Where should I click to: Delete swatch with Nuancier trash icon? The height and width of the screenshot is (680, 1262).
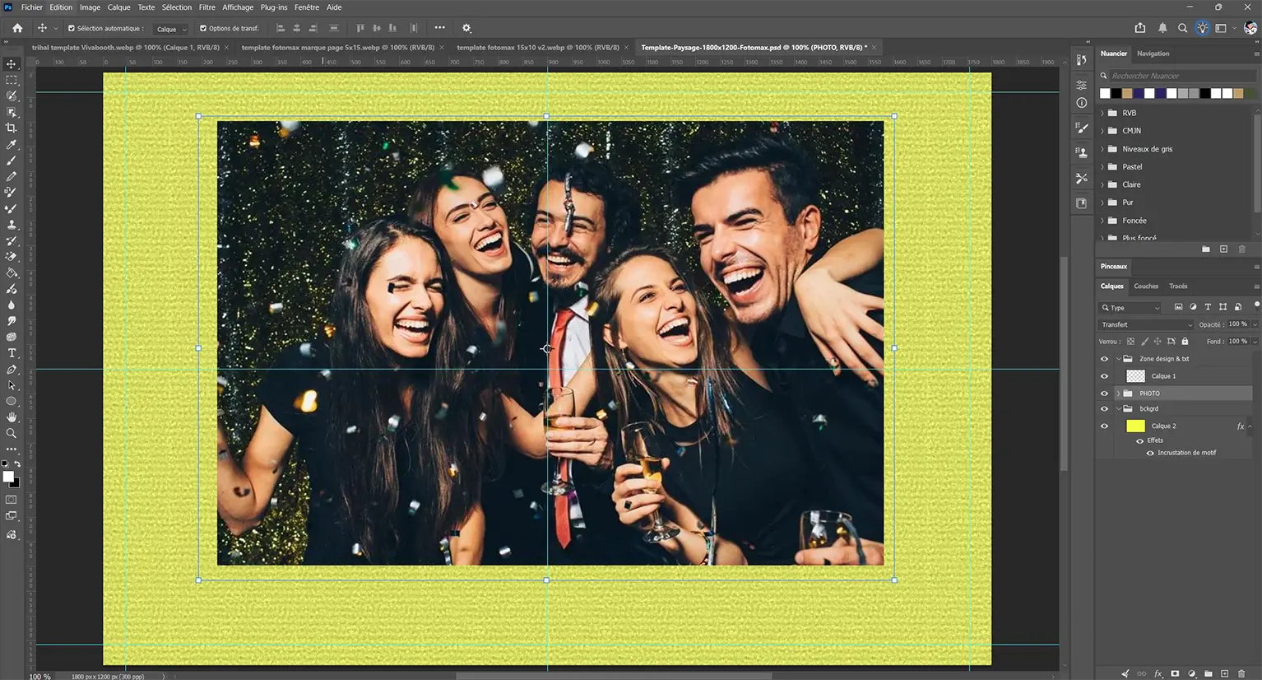click(1242, 249)
